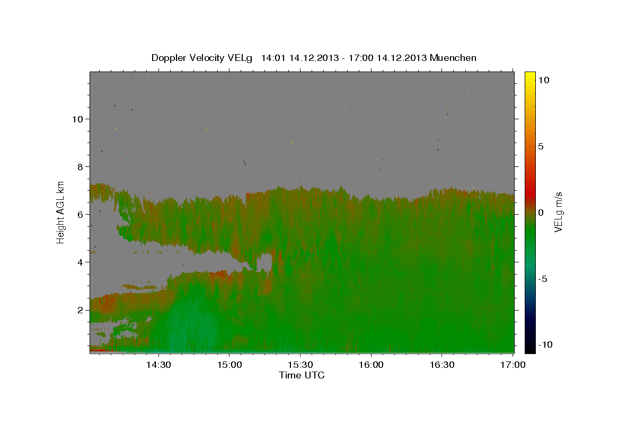Click the '15:00' time tick label
This screenshot has width=636, height=424.
click(229, 365)
